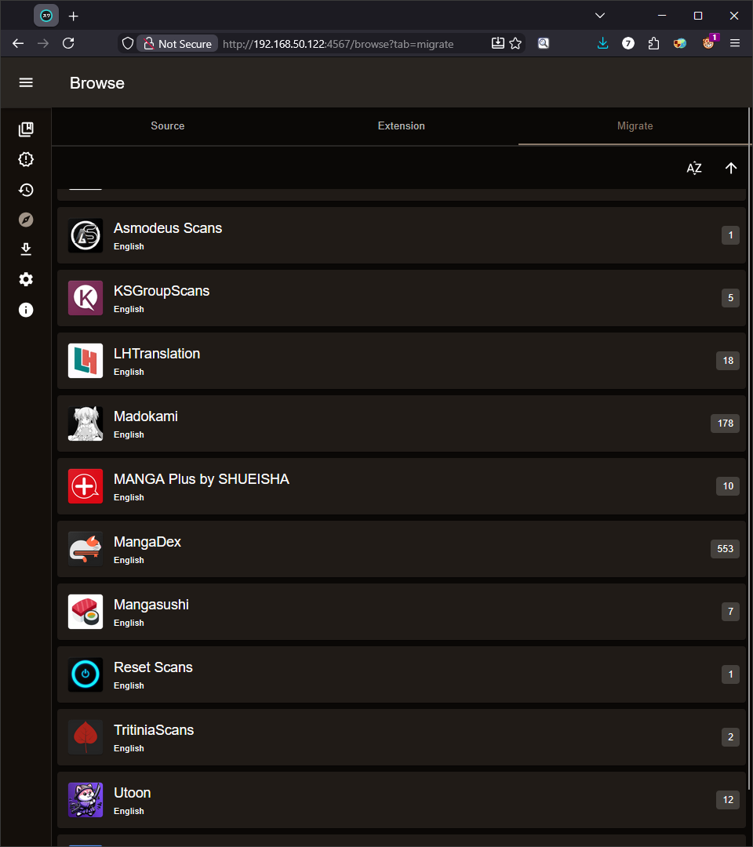Click the Asmodeus Scans logo
The image size is (753, 847).
click(85, 235)
